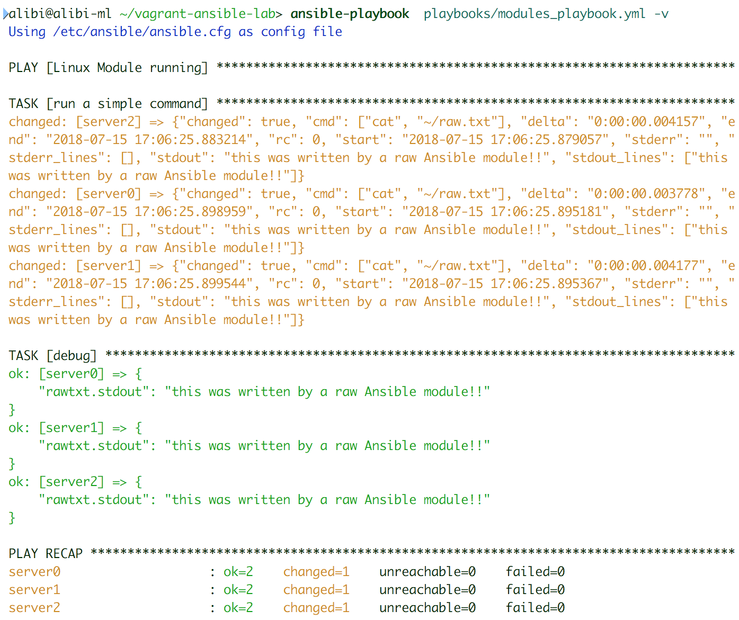
Task: Click 'Using /etc/ansible/ansible.cfg as config file' line
Action: tap(175, 32)
